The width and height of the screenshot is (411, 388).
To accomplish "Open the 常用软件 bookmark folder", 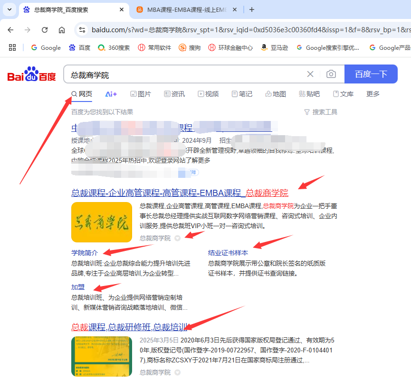I will tap(154, 47).
